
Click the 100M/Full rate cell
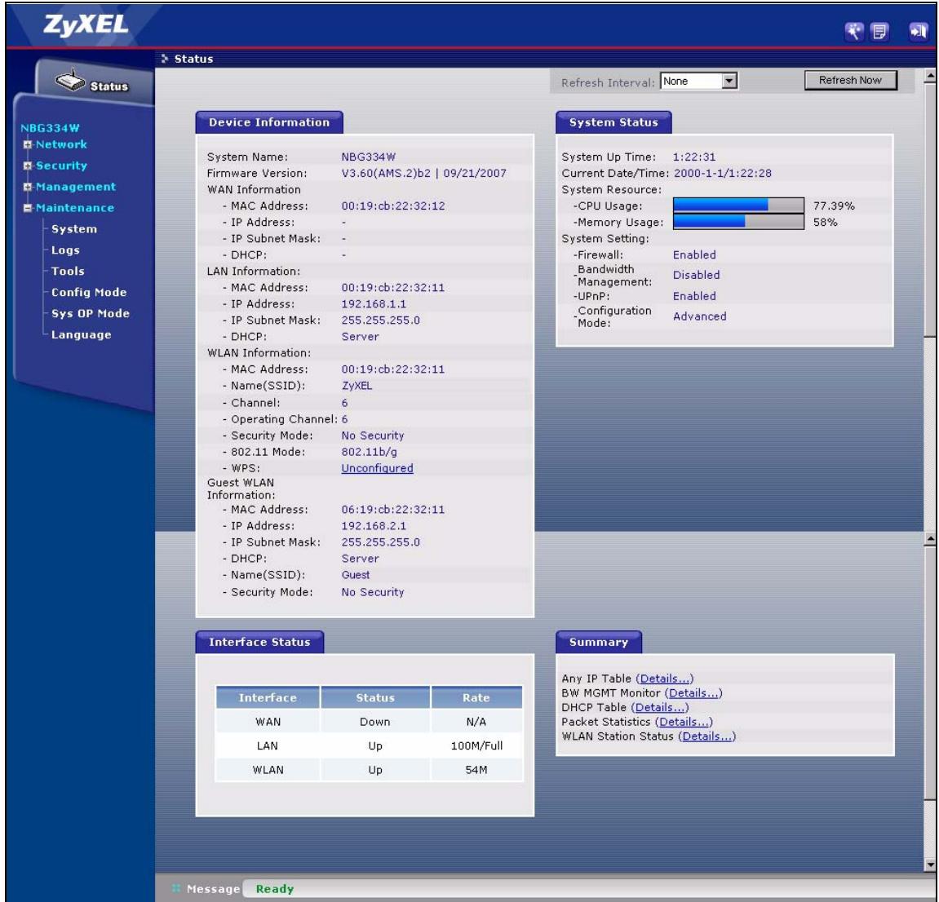pos(476,745)
